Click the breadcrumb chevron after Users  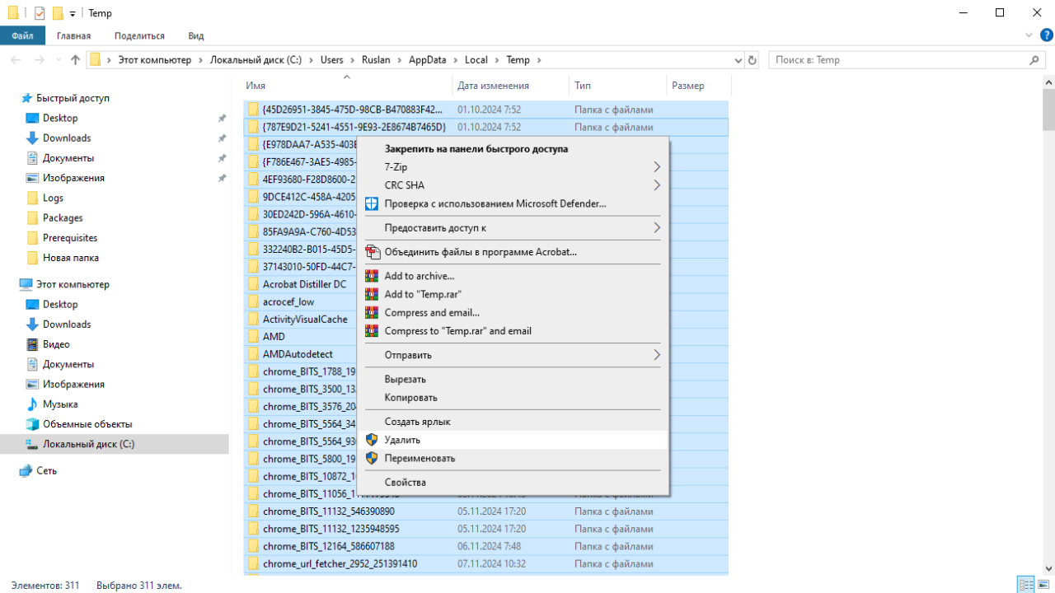pyautogui.click(x=352, y=60)
